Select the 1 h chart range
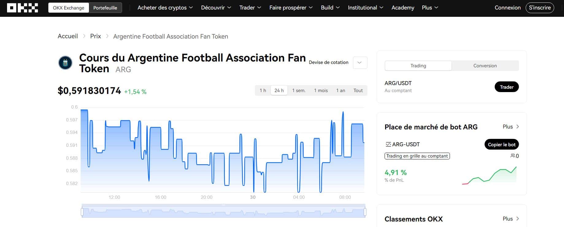 coord(263,91)
